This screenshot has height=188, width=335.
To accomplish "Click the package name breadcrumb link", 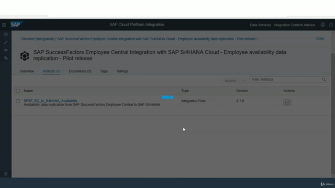I will pos(157,39).
